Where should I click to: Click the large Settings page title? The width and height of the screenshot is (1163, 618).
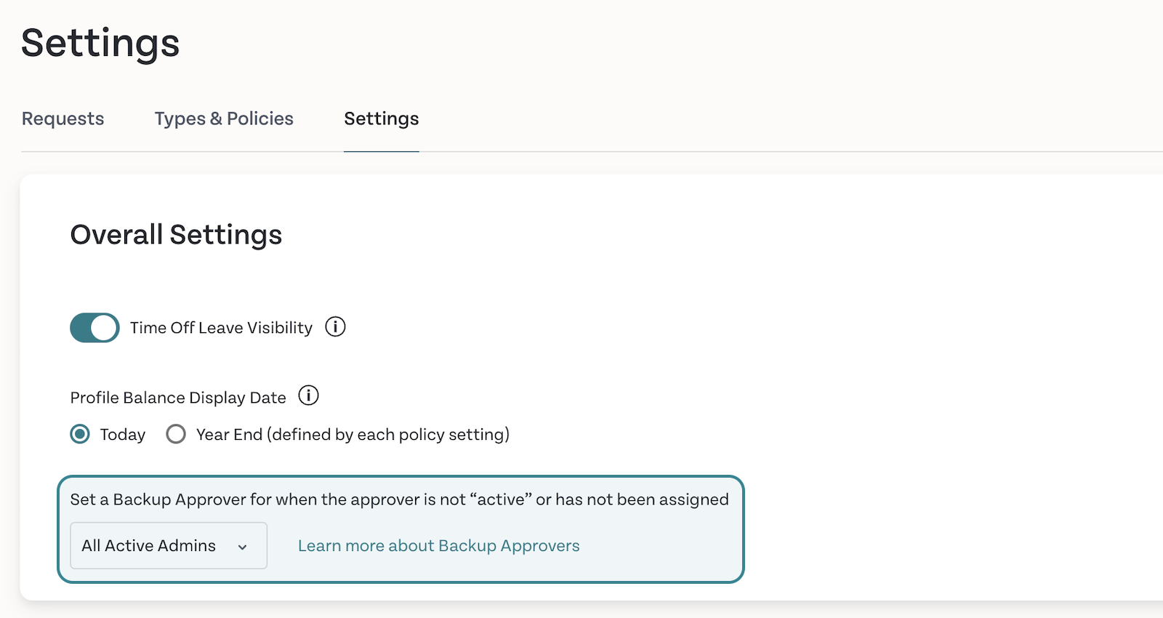[x=100, y=44]
